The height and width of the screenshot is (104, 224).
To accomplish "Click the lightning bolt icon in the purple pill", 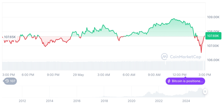I will (169, 81).
